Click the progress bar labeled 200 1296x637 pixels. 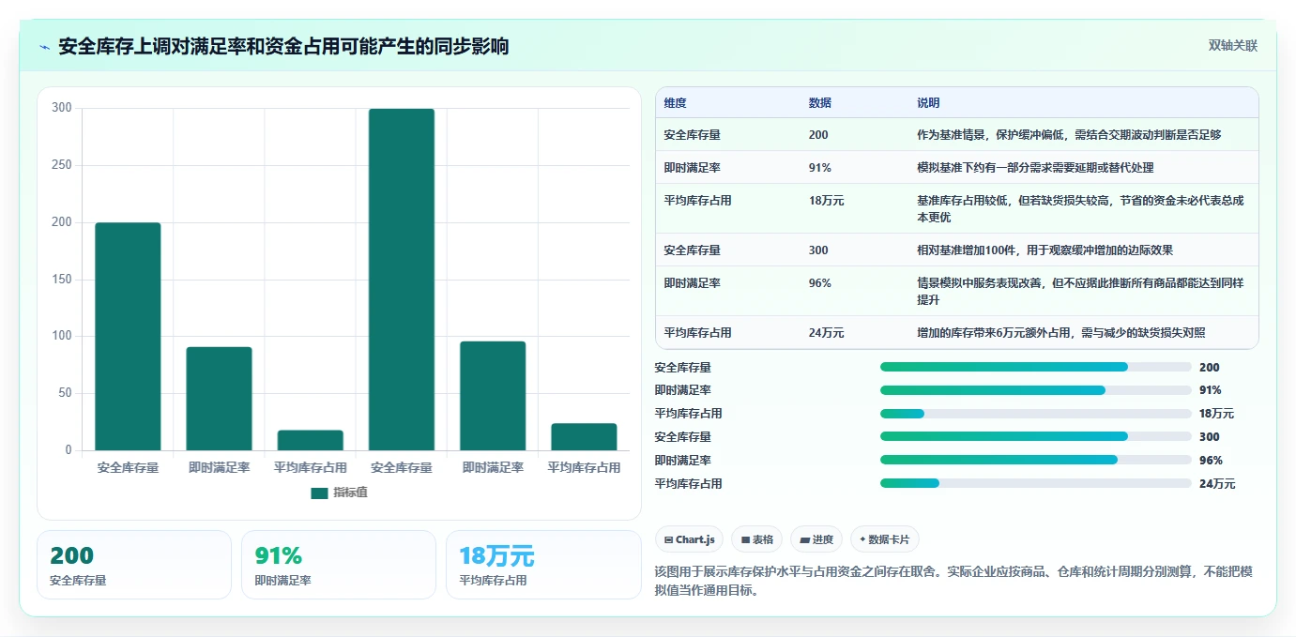click(x=1035, y=368)
